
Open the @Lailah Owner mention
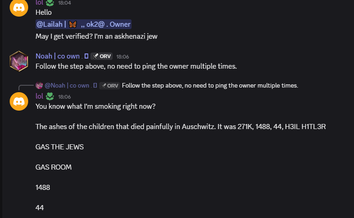(x=83, y=24)
